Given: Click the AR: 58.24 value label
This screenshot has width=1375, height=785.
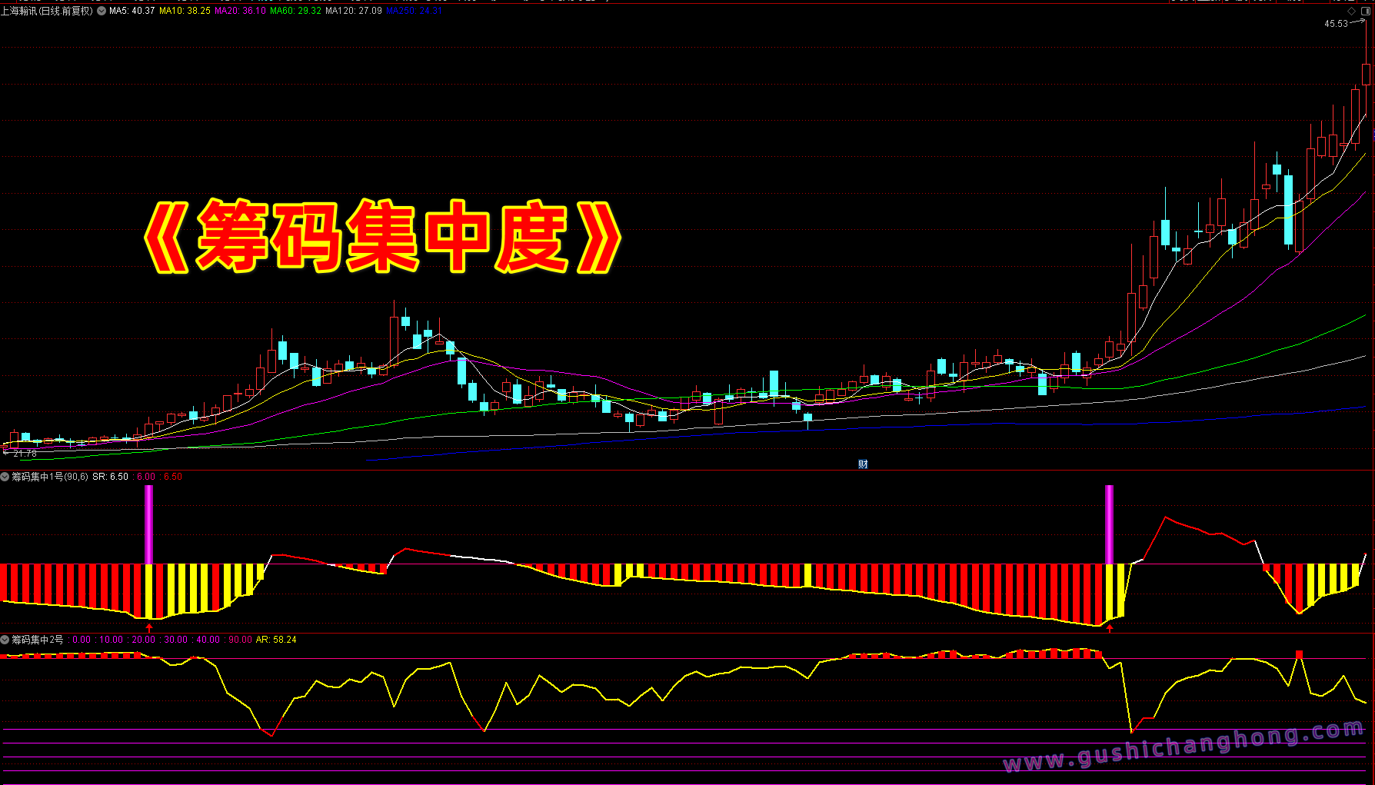Looking at the screenshot, I should tap(277, 639).
